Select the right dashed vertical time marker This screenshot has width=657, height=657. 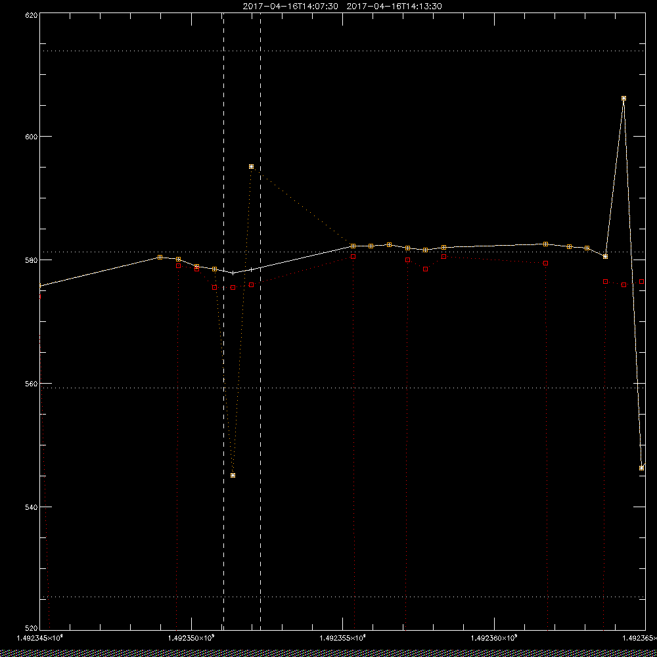point(261,321)
